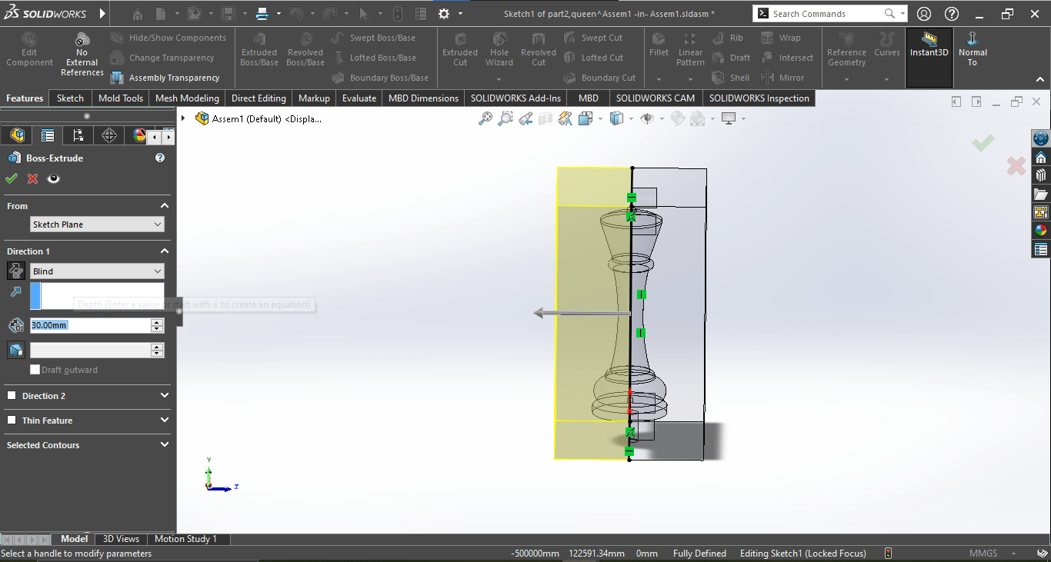Toggle the Draft On/Off button

[x=15, y=350]
